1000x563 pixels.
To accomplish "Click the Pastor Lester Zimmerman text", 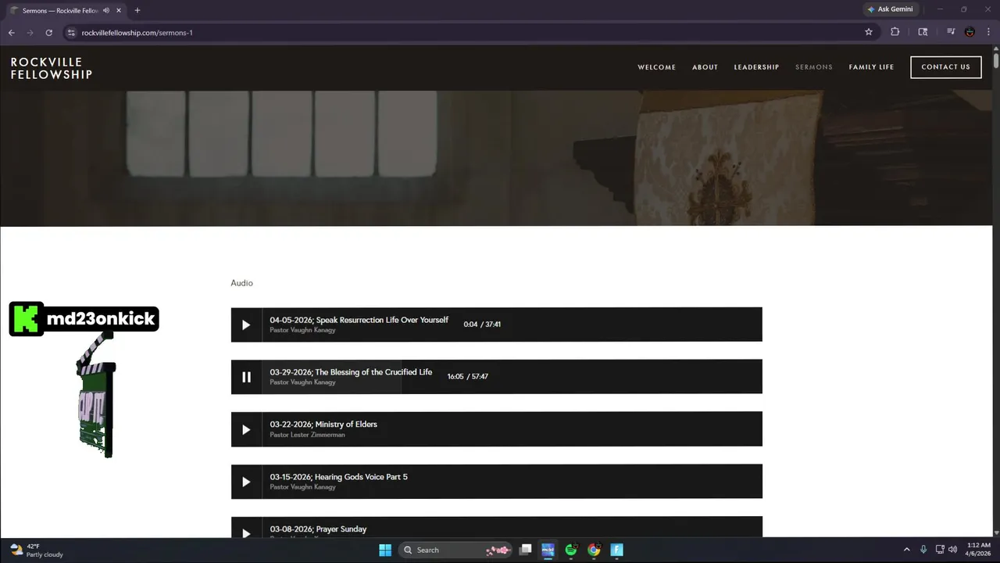I will (307, 435).
